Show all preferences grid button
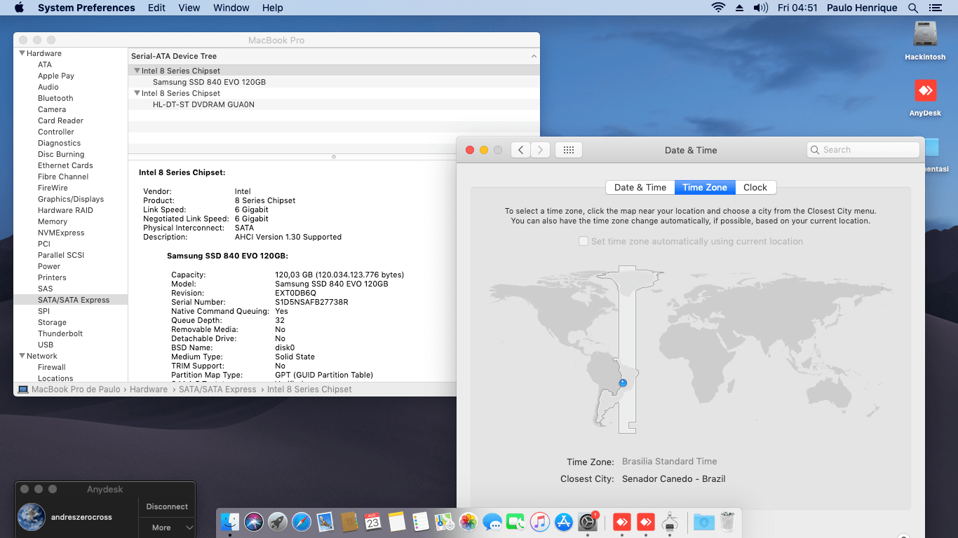Image resolution: width=958 pixels, height=538 pixels. [569, 150]
